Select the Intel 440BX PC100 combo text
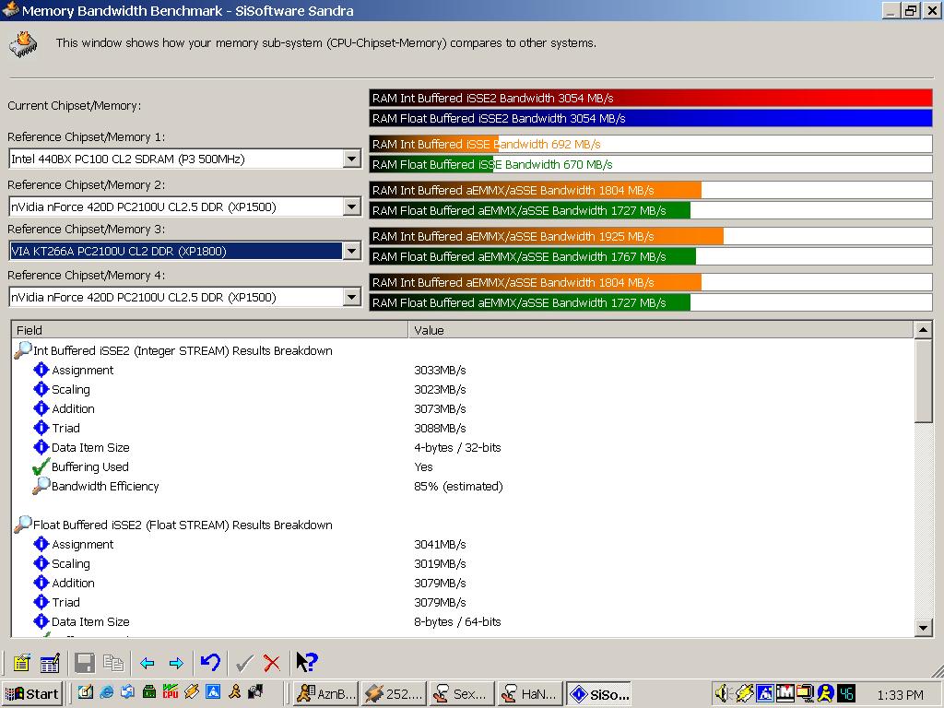The image size is (944, 708). coord(128,159)
